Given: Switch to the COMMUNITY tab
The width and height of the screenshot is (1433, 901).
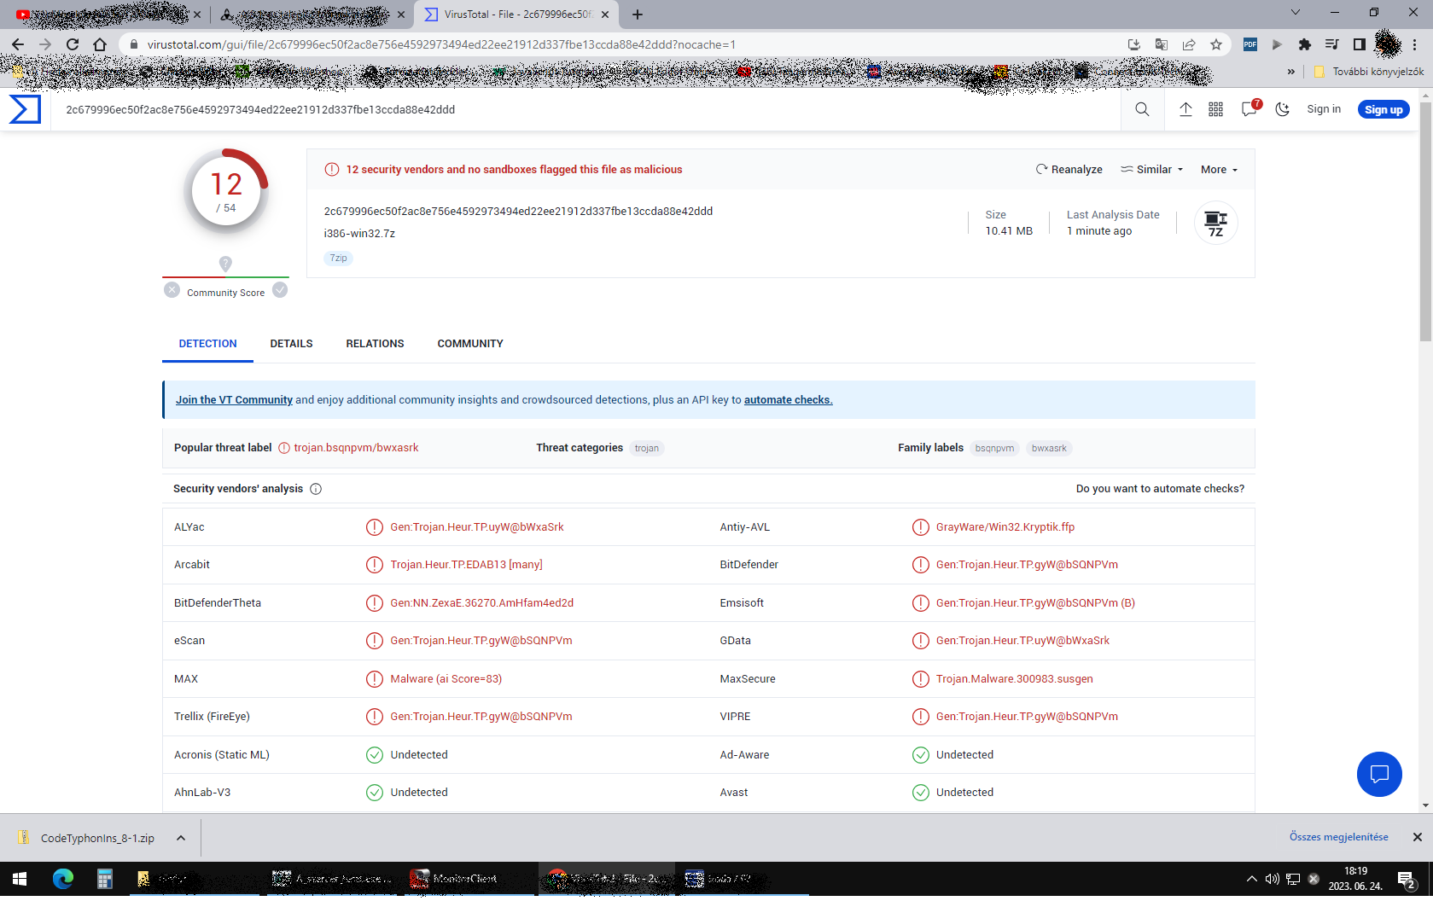Looking at the screenshot, I should coord(470,344).
